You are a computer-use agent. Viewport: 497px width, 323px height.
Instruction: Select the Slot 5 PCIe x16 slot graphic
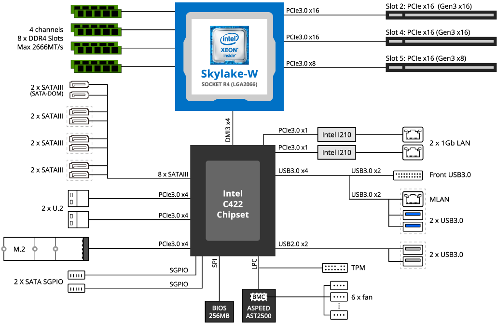pos(441,67)
